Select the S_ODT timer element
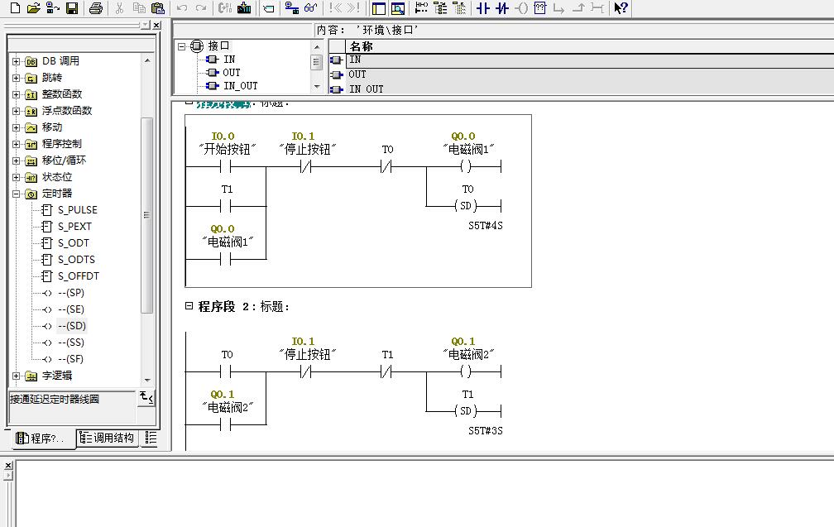This screenshot has width=834, height=527. (74, 243)
